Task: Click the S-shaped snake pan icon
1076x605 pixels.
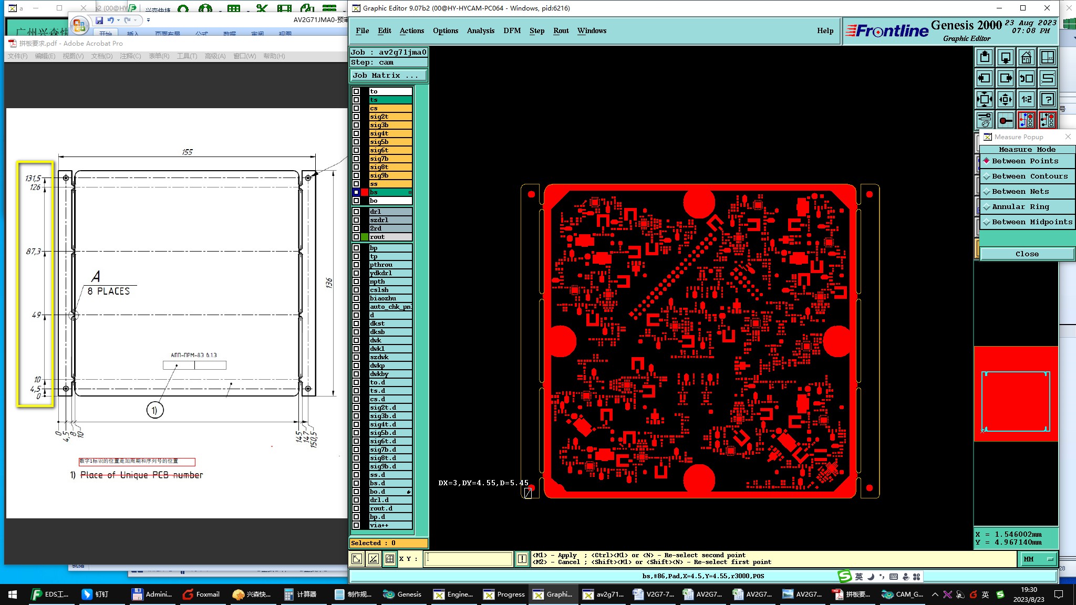Action: (1048, 78)
